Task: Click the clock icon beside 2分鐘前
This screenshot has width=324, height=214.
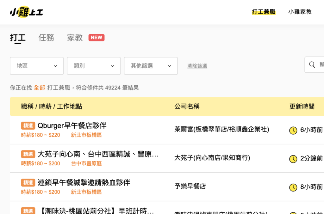Action: click(293, 159)
